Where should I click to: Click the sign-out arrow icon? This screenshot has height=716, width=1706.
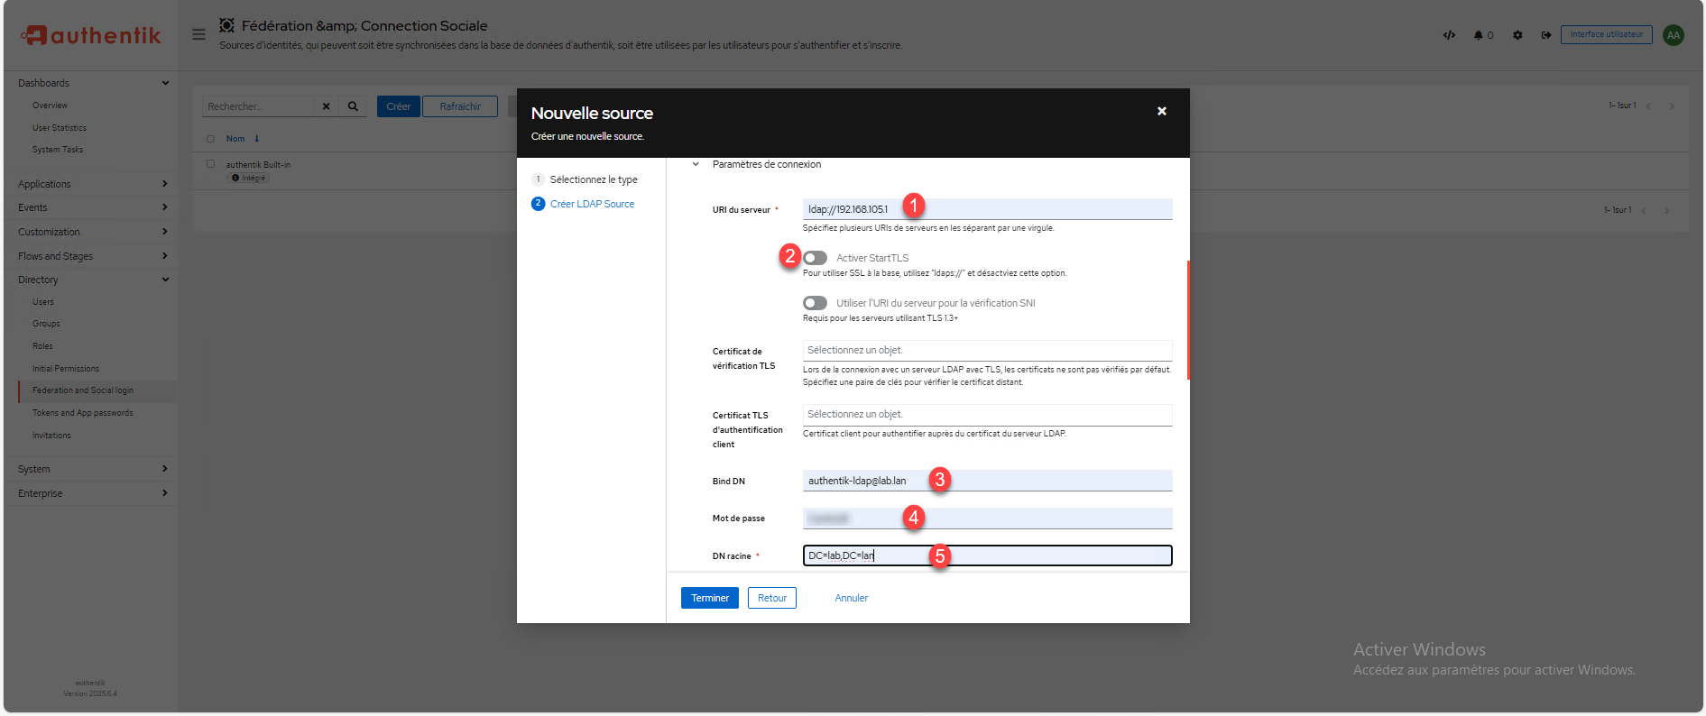pyautogui.click(x=1545, y=35)
